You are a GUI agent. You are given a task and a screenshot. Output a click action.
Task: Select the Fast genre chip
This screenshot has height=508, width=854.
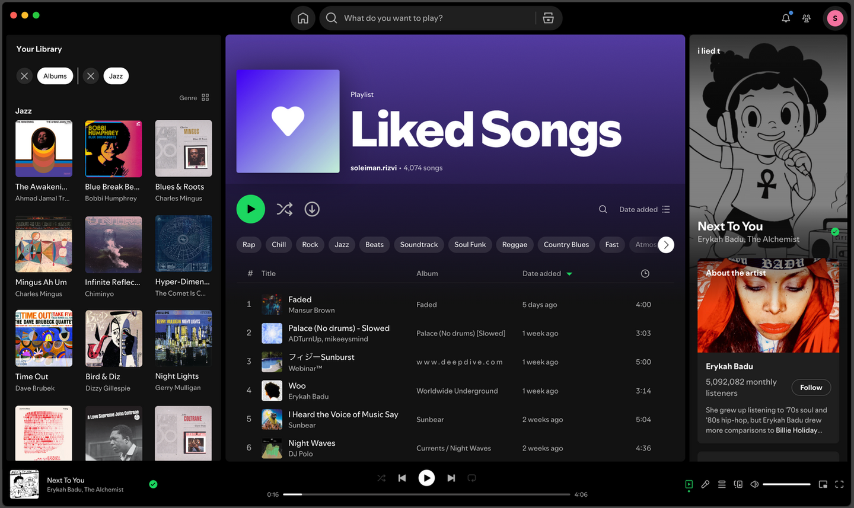tap(612, 244)
